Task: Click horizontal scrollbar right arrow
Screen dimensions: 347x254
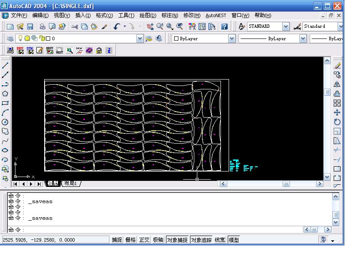Action: click(320, 184)
